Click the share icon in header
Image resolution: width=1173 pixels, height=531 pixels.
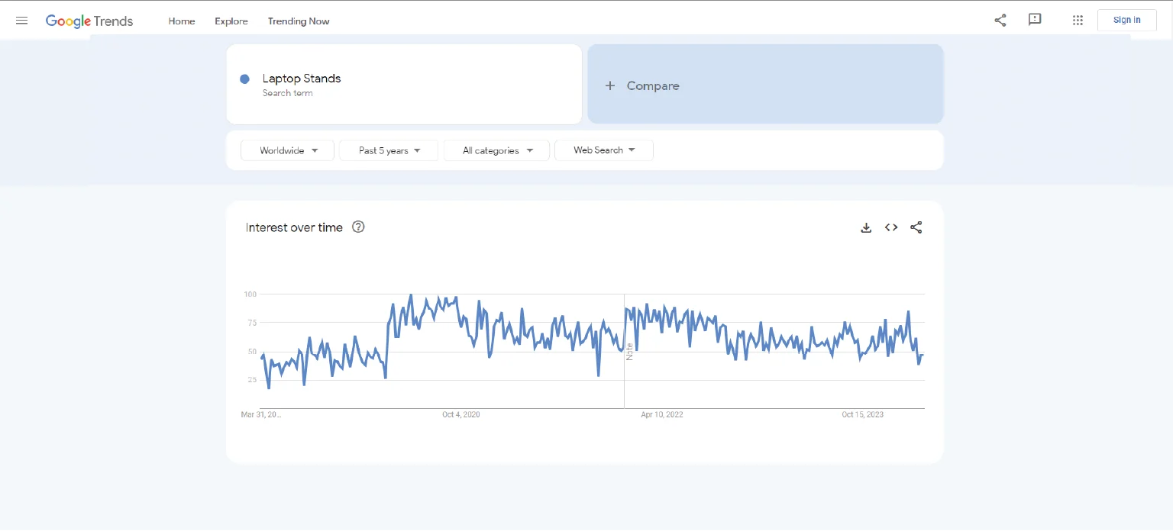(1000, 21)
